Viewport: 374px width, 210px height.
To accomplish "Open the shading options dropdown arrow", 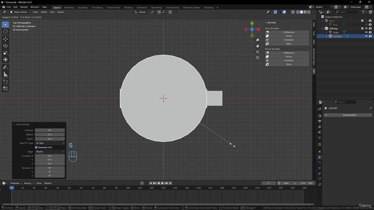I will 313,12.
